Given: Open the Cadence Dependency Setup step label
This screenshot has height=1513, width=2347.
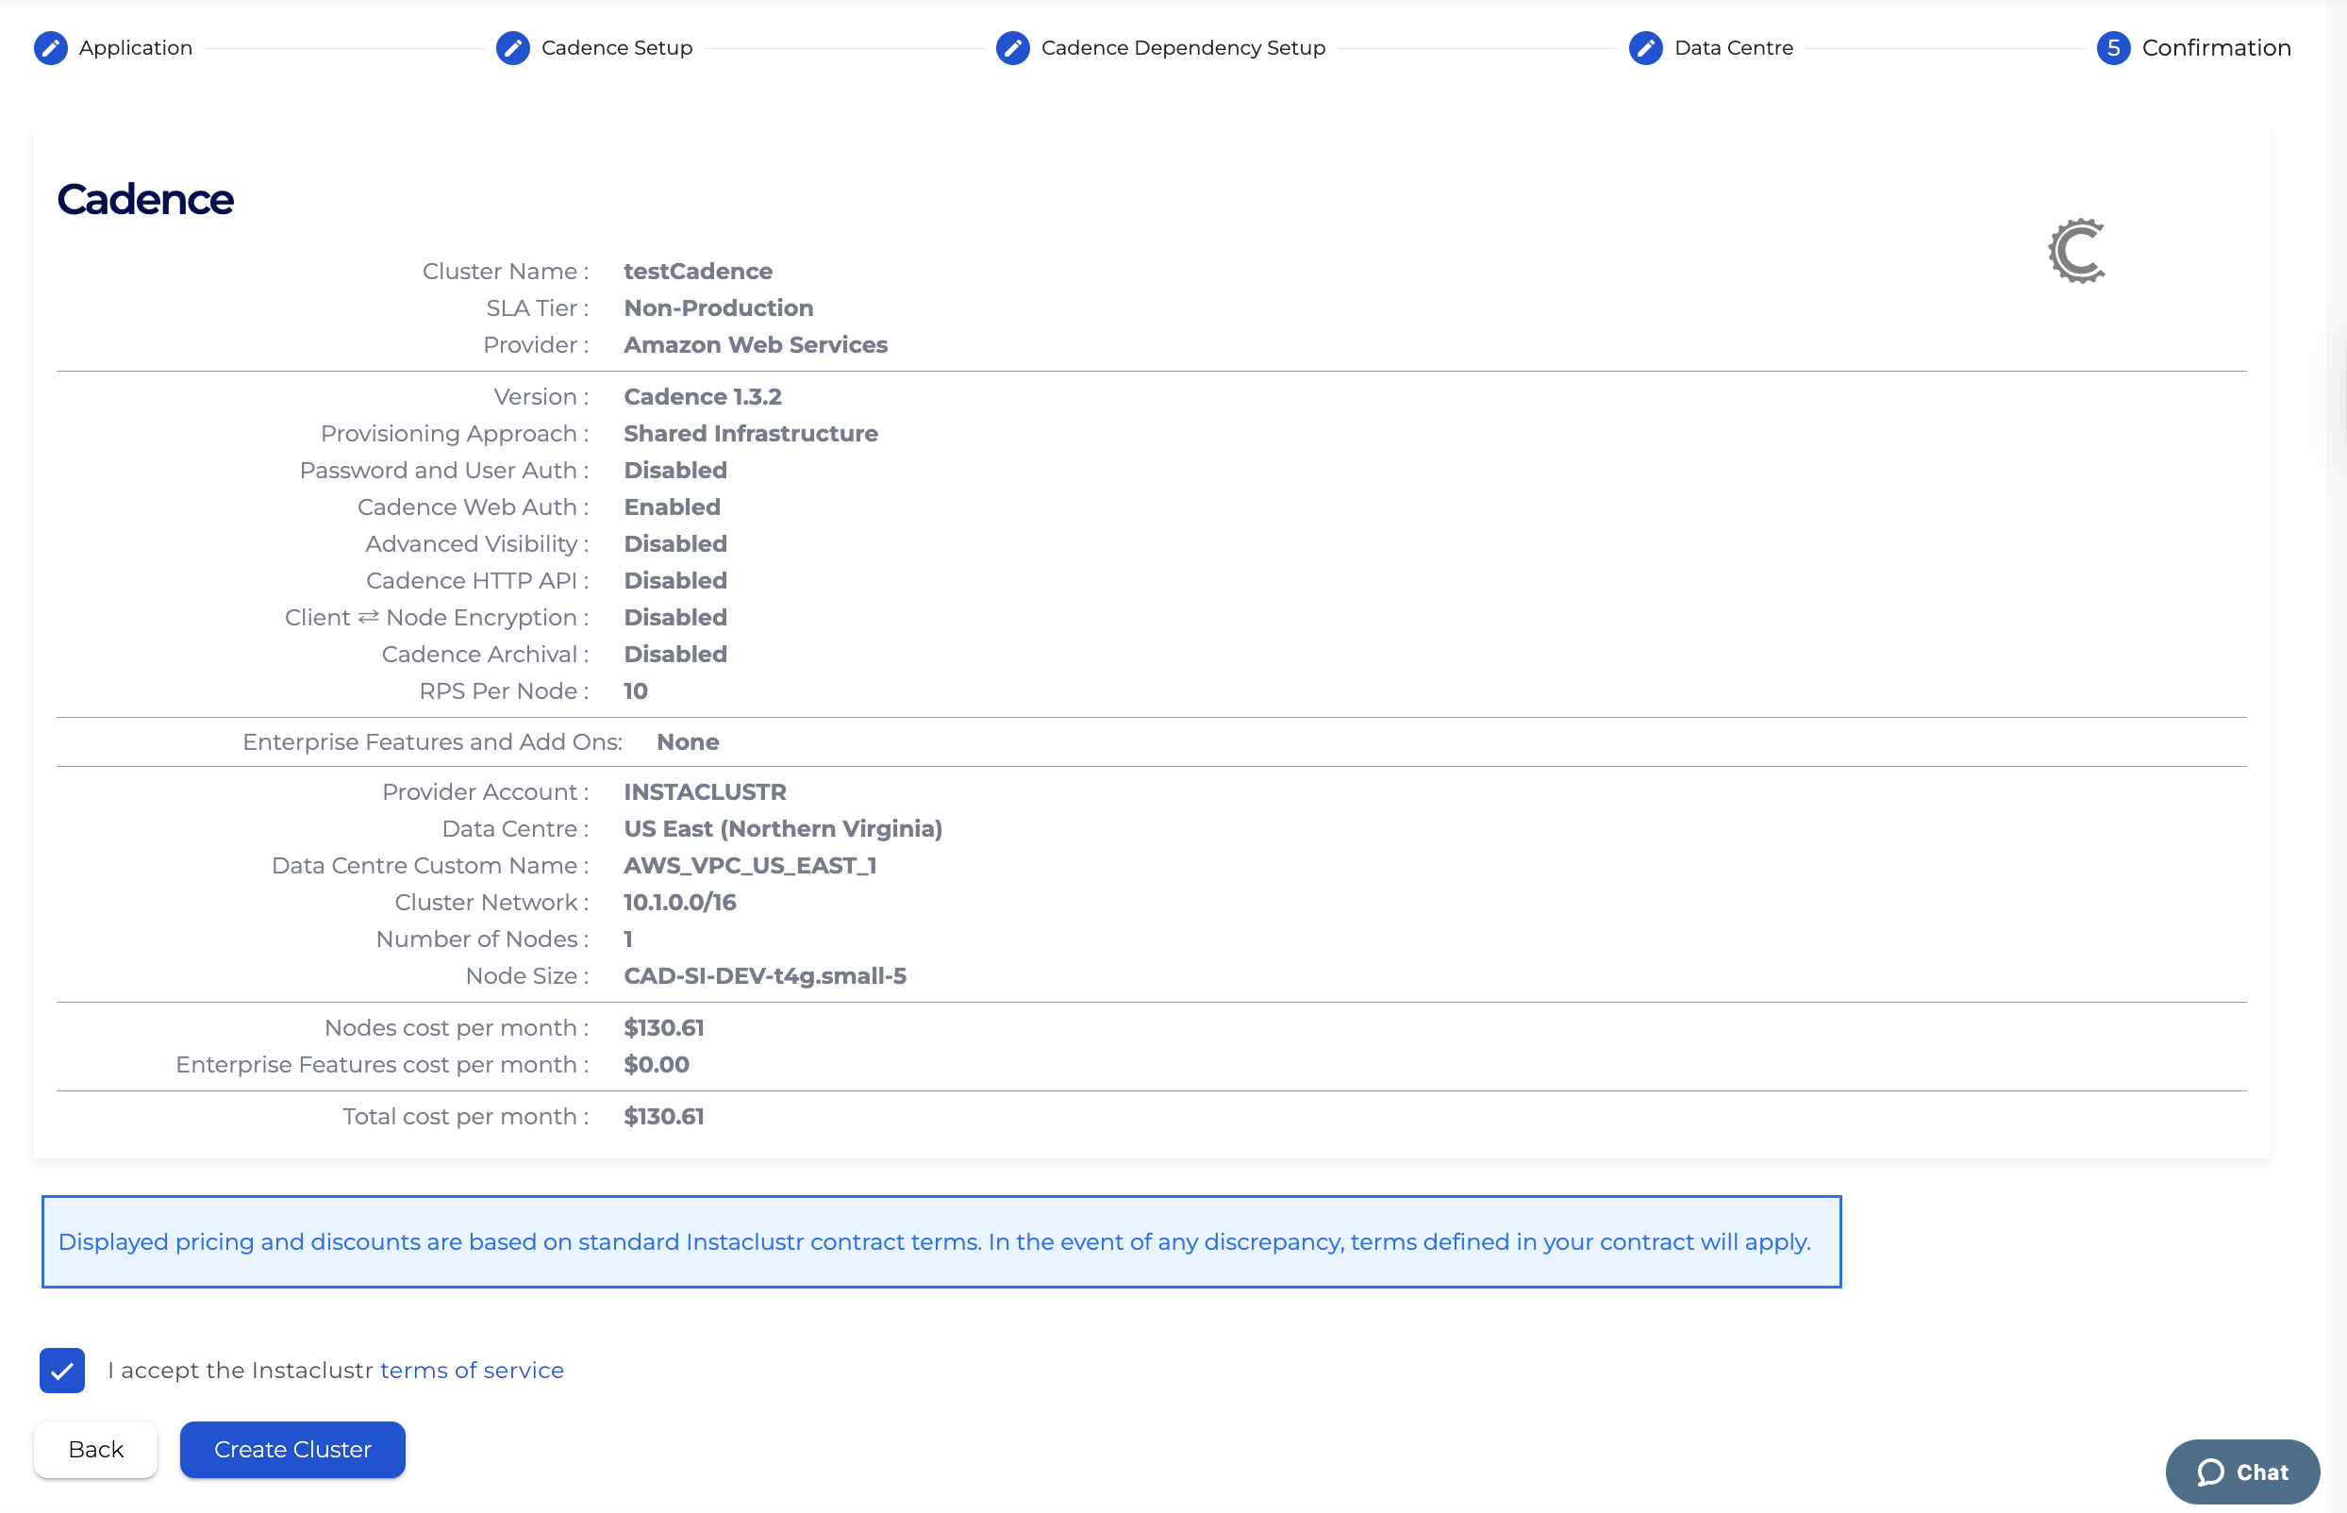Looking at the screenshot, I should (x=1183, y=48).
